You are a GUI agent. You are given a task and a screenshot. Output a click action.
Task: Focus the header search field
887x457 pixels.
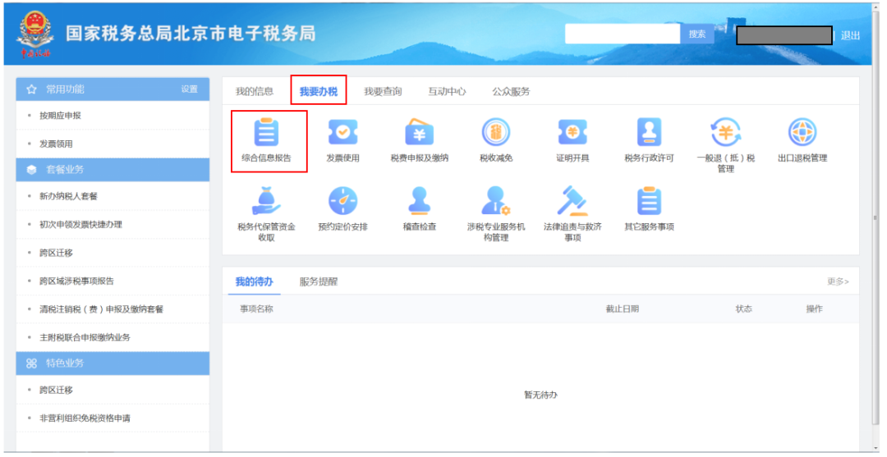[x=623, y=34]
